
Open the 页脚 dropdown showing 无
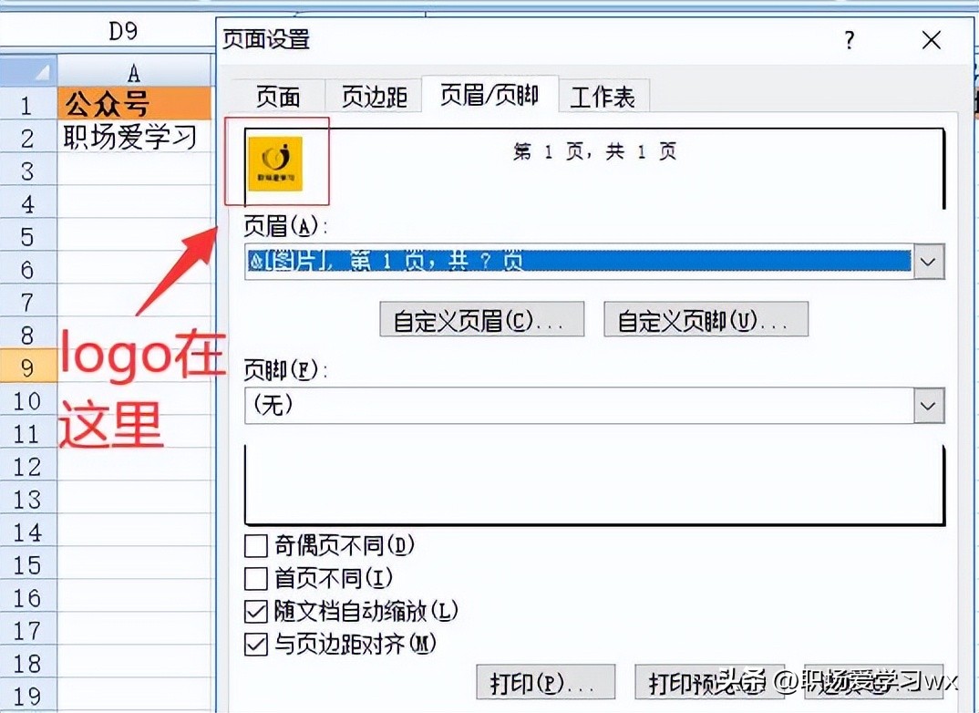coord(928,407)
